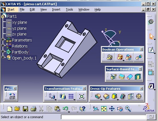The height and width of the screenshot is (121, 158).
Task: Click the gear workbench icon at top right
Action: click(151, 22)
